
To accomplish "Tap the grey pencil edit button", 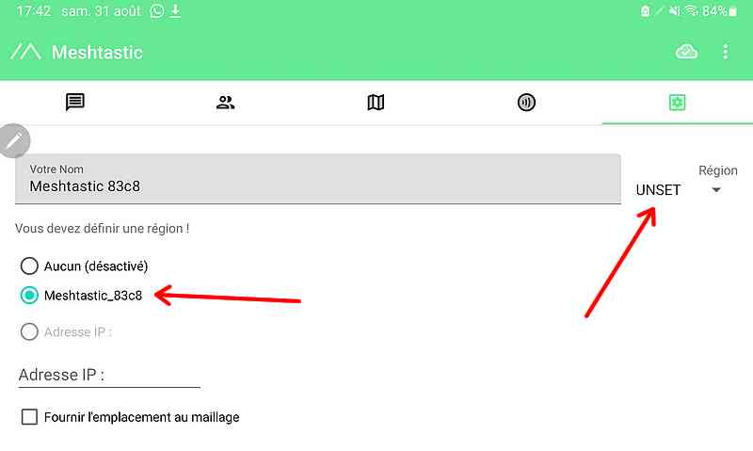I will coord(14,140).
